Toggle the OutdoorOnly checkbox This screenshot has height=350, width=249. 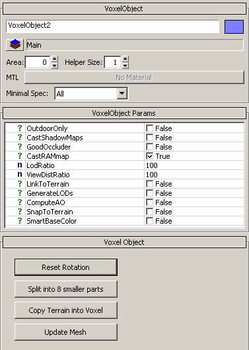[x=149, y=128]
